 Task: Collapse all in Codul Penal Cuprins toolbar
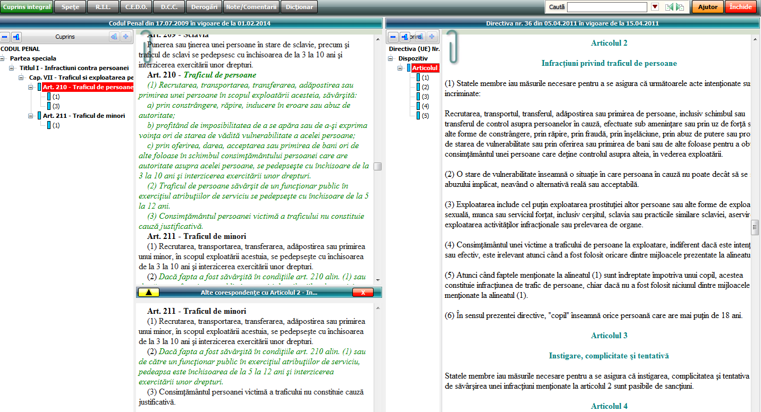[5, 37]
